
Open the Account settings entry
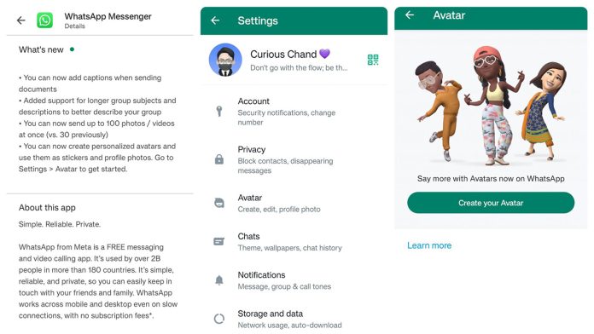pos(294,112)
